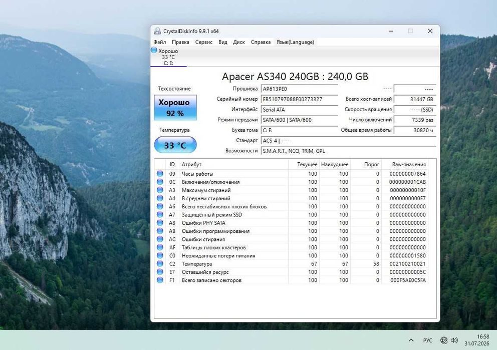The height and width of the screenshot is (350, 497).
Task: Click raw value 000F5AE0C5FA
Action: (408, 280)
